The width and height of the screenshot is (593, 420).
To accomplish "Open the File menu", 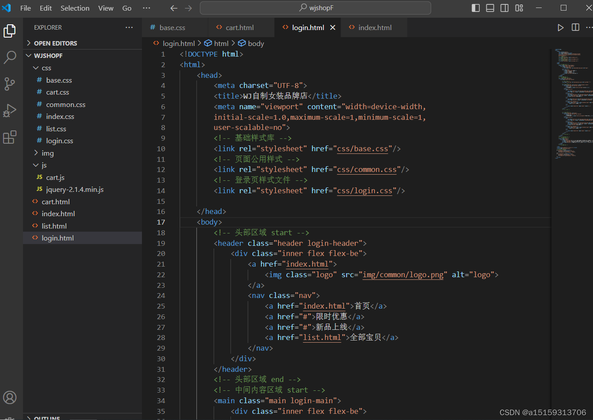I will coord(26,8).
